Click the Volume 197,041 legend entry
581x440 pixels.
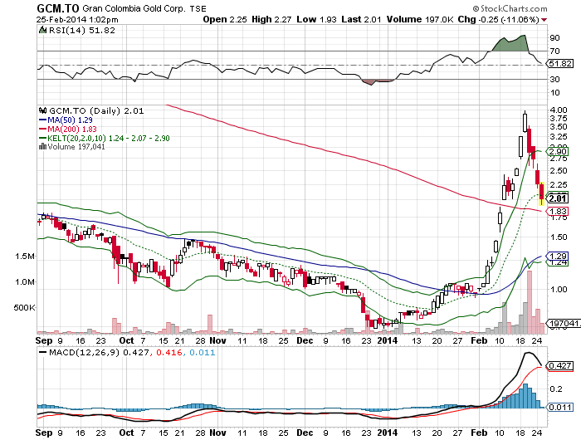(x=76, y=147)
